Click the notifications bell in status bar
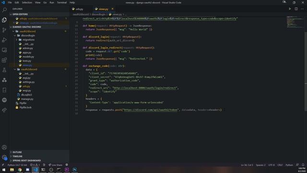This screenshot has height=173, width=307. click(303, 165)
